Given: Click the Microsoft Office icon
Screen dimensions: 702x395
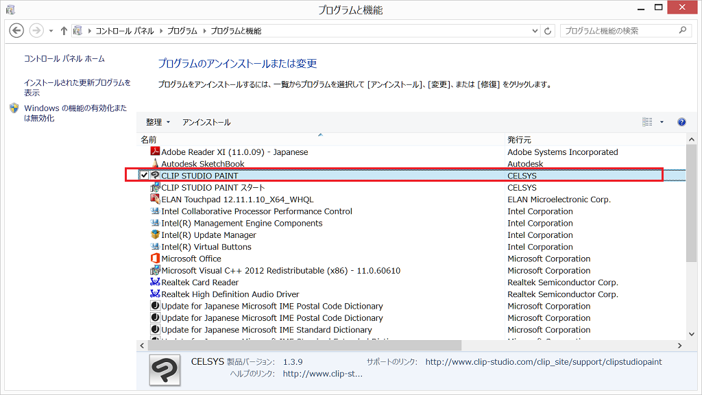Looking at the screenshot, I should click(155, 259).
